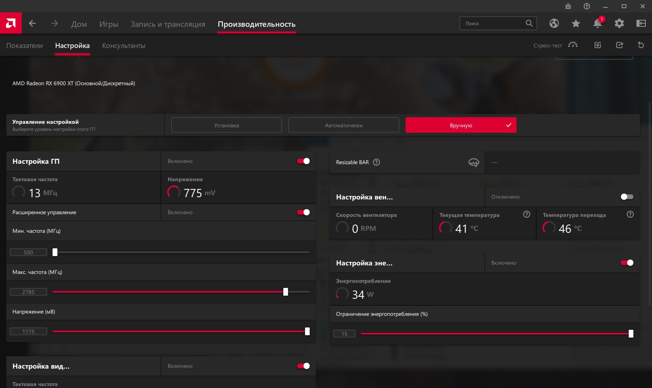
Task: Open settings gear icon
Action: (619, 23)
